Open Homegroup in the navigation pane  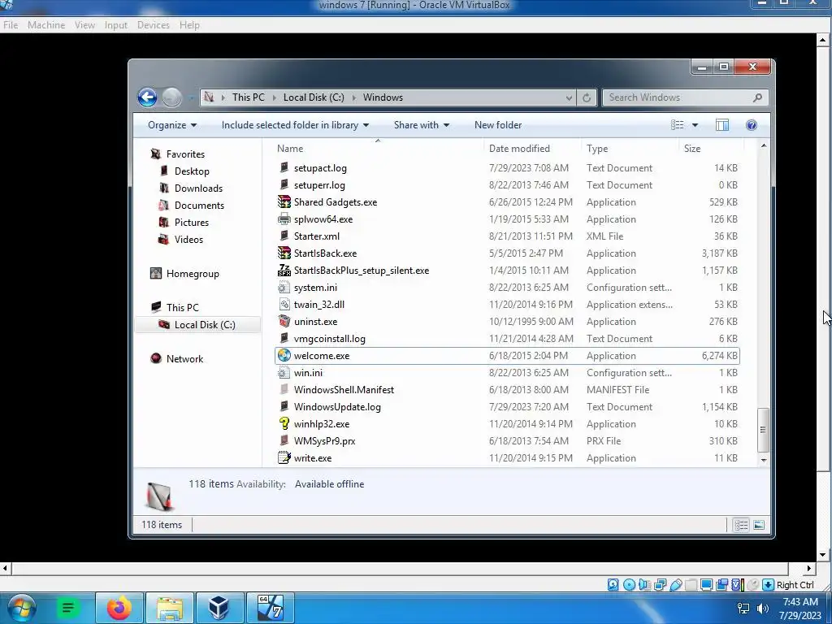(x=192, y=274)
